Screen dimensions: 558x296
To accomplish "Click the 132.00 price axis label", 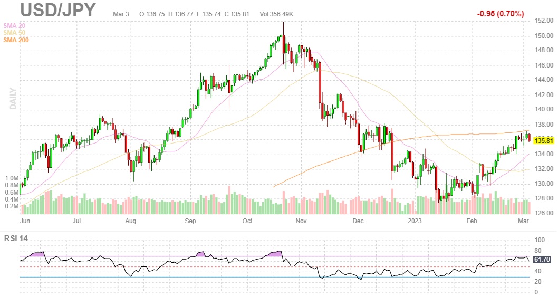I will (x=544, y=169).
